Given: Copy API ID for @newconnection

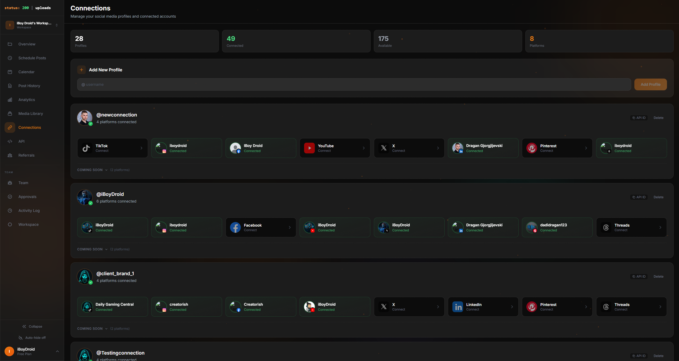Looking at the screenshot, I should [x=639, y=118].
